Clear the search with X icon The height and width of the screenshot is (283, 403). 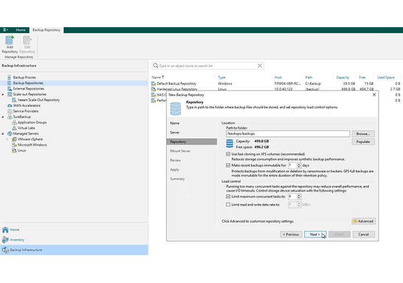coord(260,66)
